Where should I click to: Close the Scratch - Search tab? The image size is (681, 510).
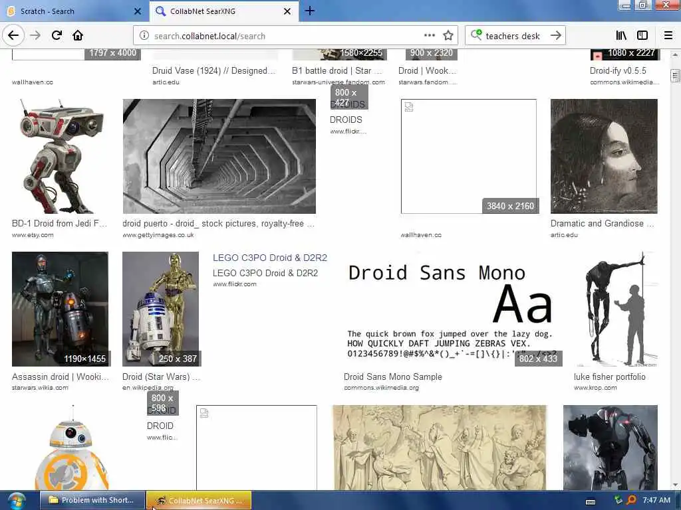pyautogui.click(x=138, y=11)
